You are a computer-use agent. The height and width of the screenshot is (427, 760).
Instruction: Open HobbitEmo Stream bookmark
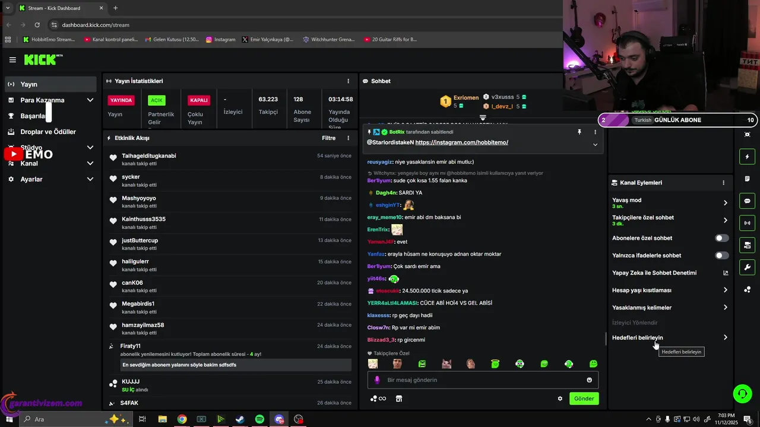(49, 39)
